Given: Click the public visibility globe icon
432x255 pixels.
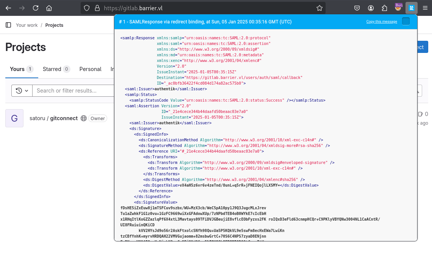Looking at the screenshot, I should (x=84, y=118).
